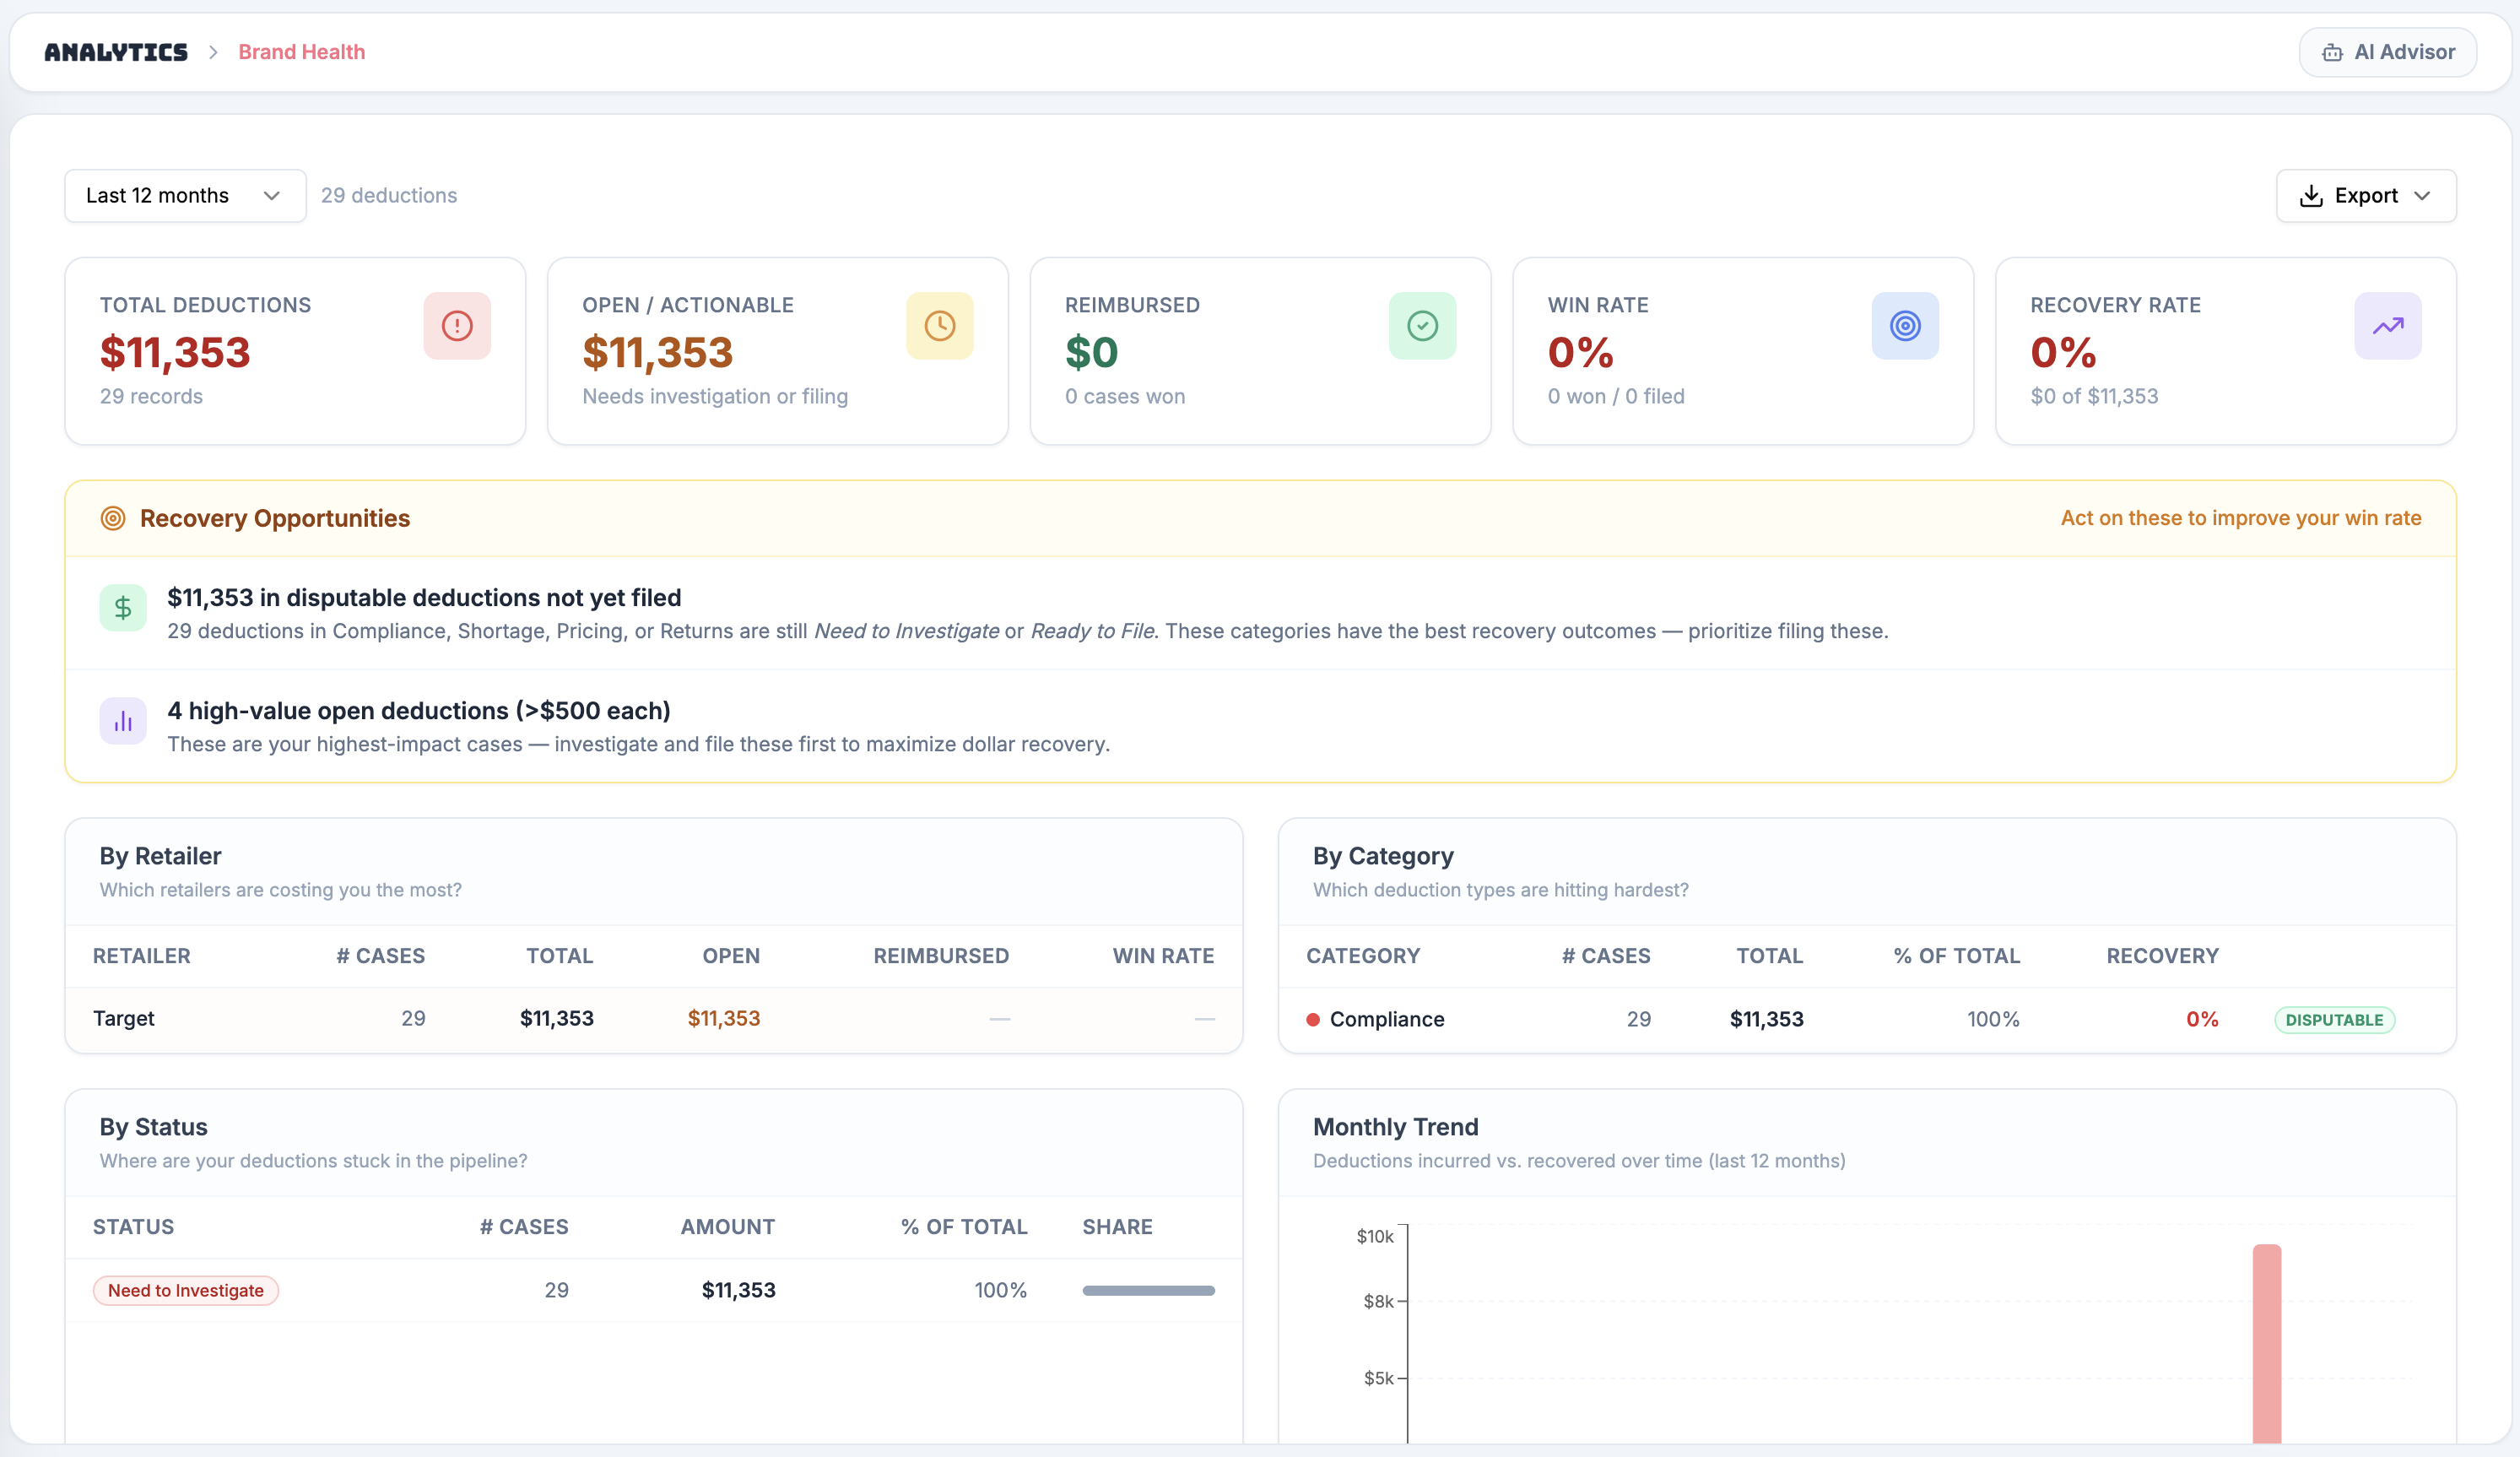Click the RECOVERY column header
The height and width of the screenshot is (1457, 2520).
(x=2162, y=955)
